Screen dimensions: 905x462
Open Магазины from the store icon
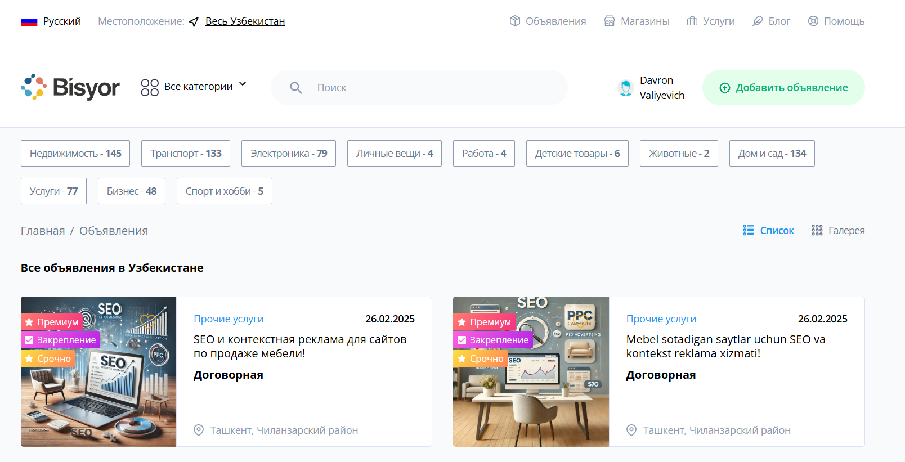coord(610,21)
